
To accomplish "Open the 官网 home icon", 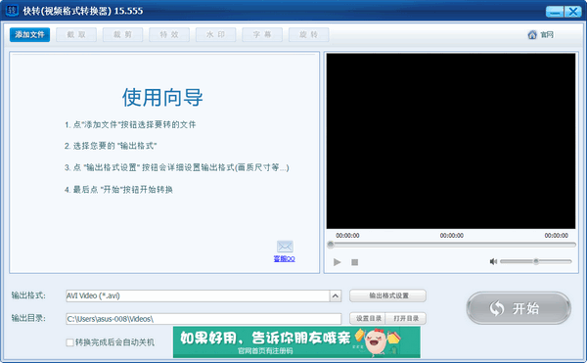I will pyautogui.click(x=532, y=35).
